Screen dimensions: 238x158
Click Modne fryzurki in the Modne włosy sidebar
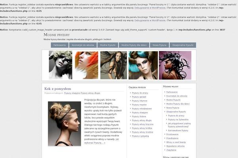tap(173, 100)
